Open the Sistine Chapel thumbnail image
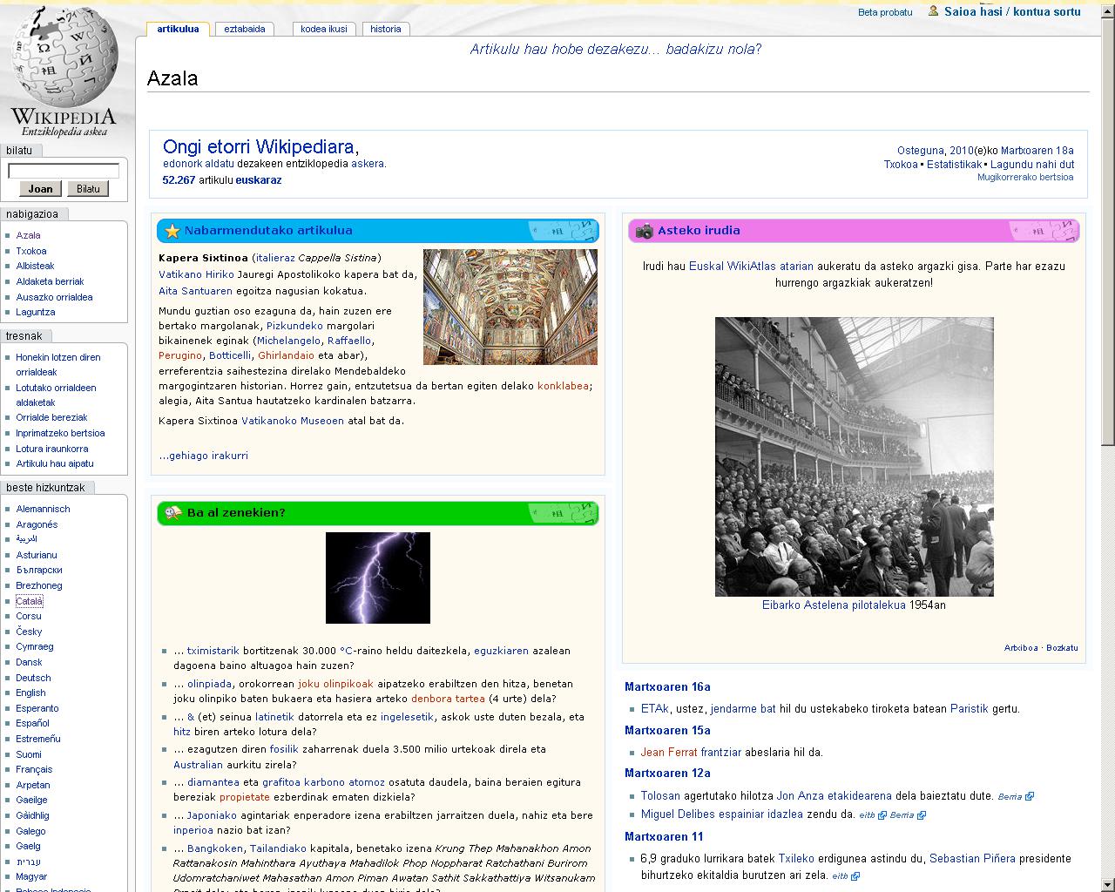 pyautogui.click(x=510, y=307)
